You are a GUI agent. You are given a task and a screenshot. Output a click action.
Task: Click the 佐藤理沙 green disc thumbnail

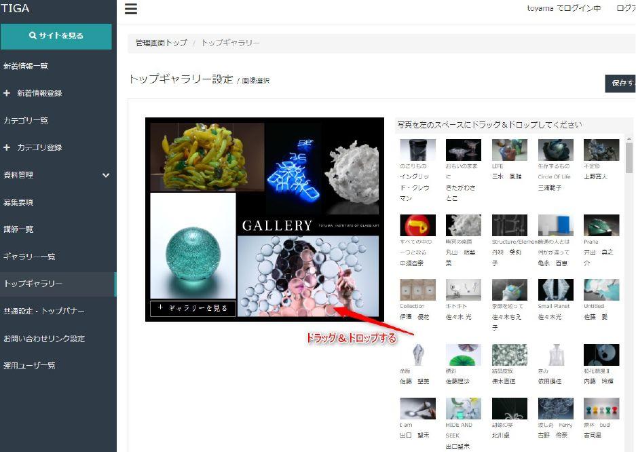(463, 355)
